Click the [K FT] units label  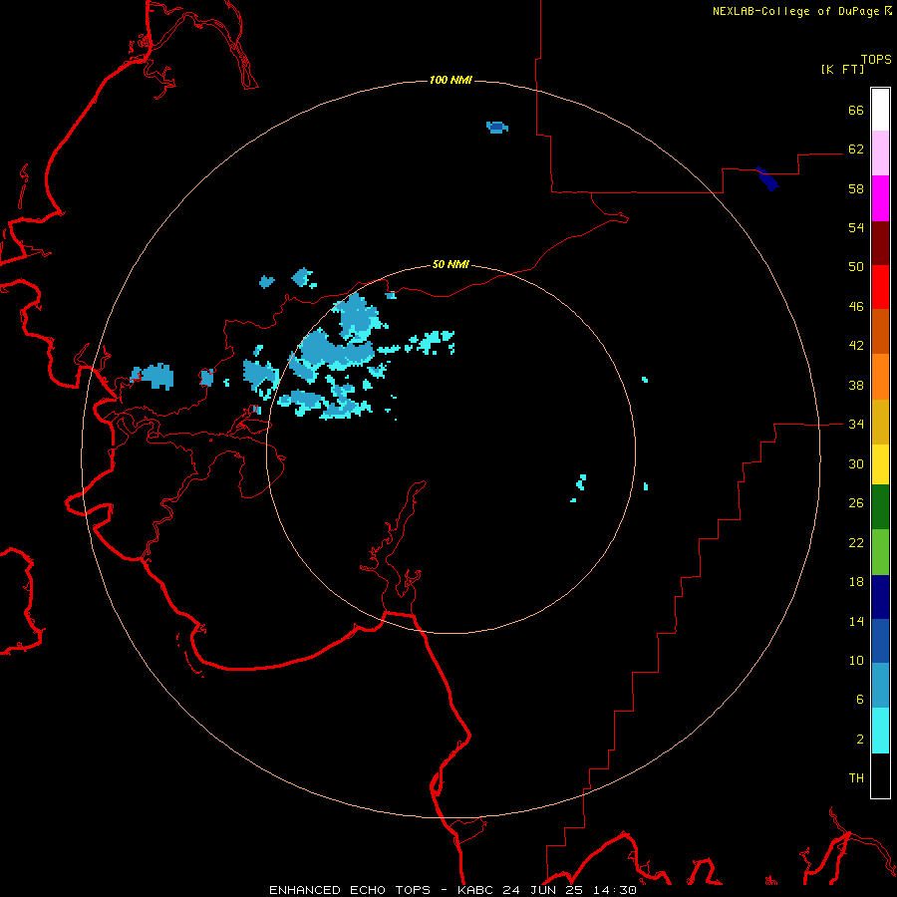[842, 69]
